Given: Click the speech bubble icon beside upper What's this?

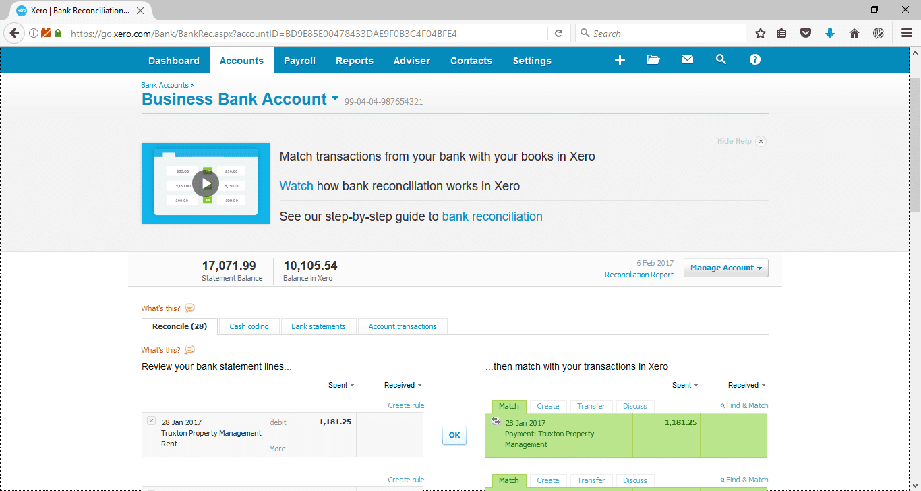Looking at the screenshot, I should (189, 308).
